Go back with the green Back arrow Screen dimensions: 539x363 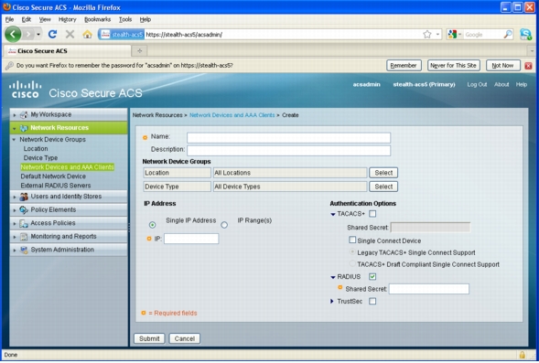13,34
